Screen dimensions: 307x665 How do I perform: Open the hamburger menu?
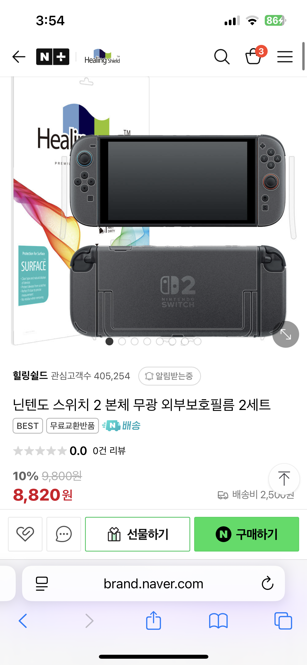(x=285, y=57)
